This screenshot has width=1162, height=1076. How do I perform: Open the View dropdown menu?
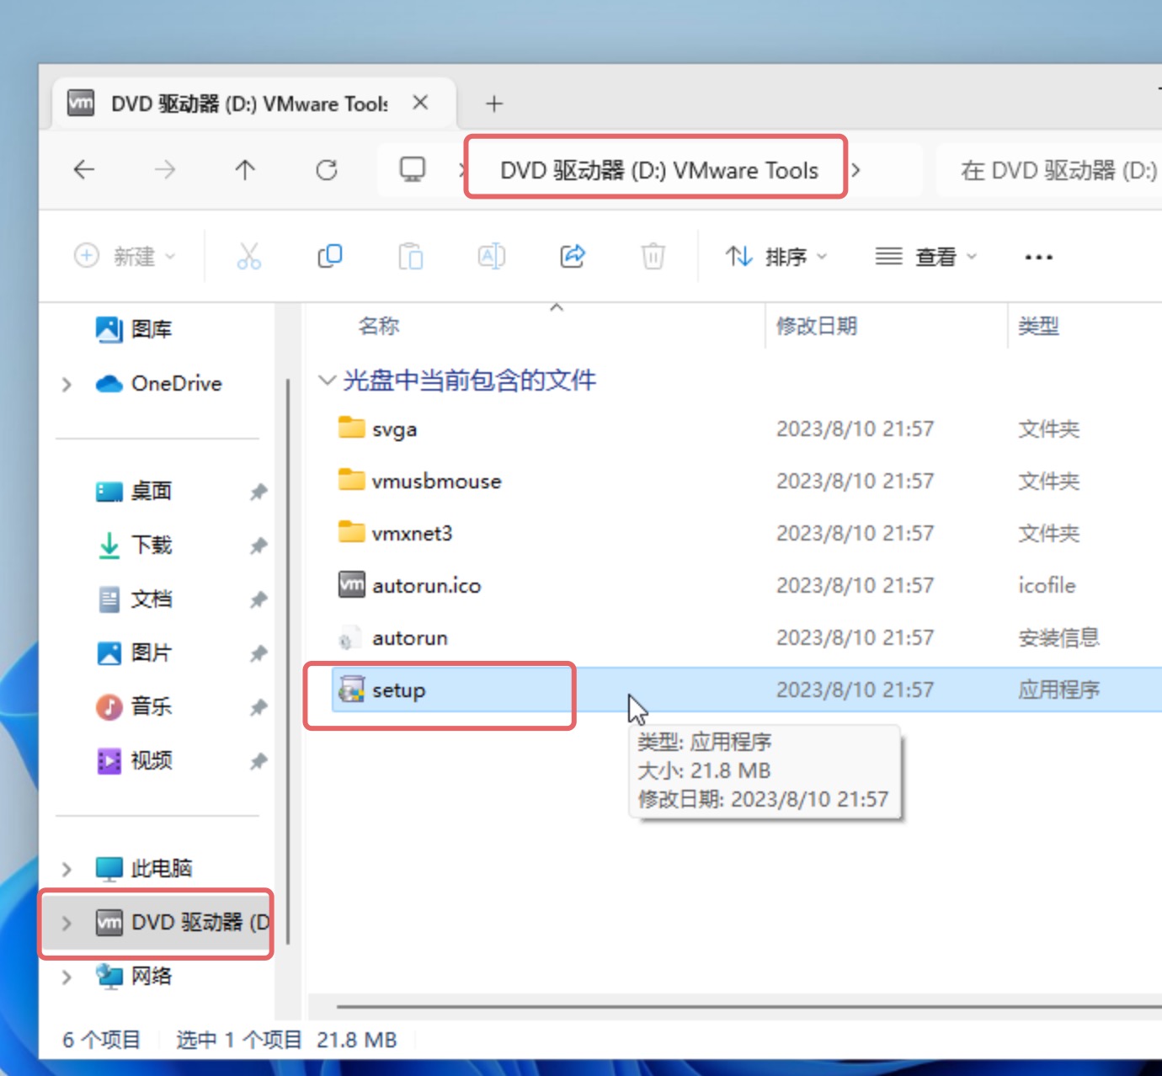pyautogui.click(x=925, y=256)
